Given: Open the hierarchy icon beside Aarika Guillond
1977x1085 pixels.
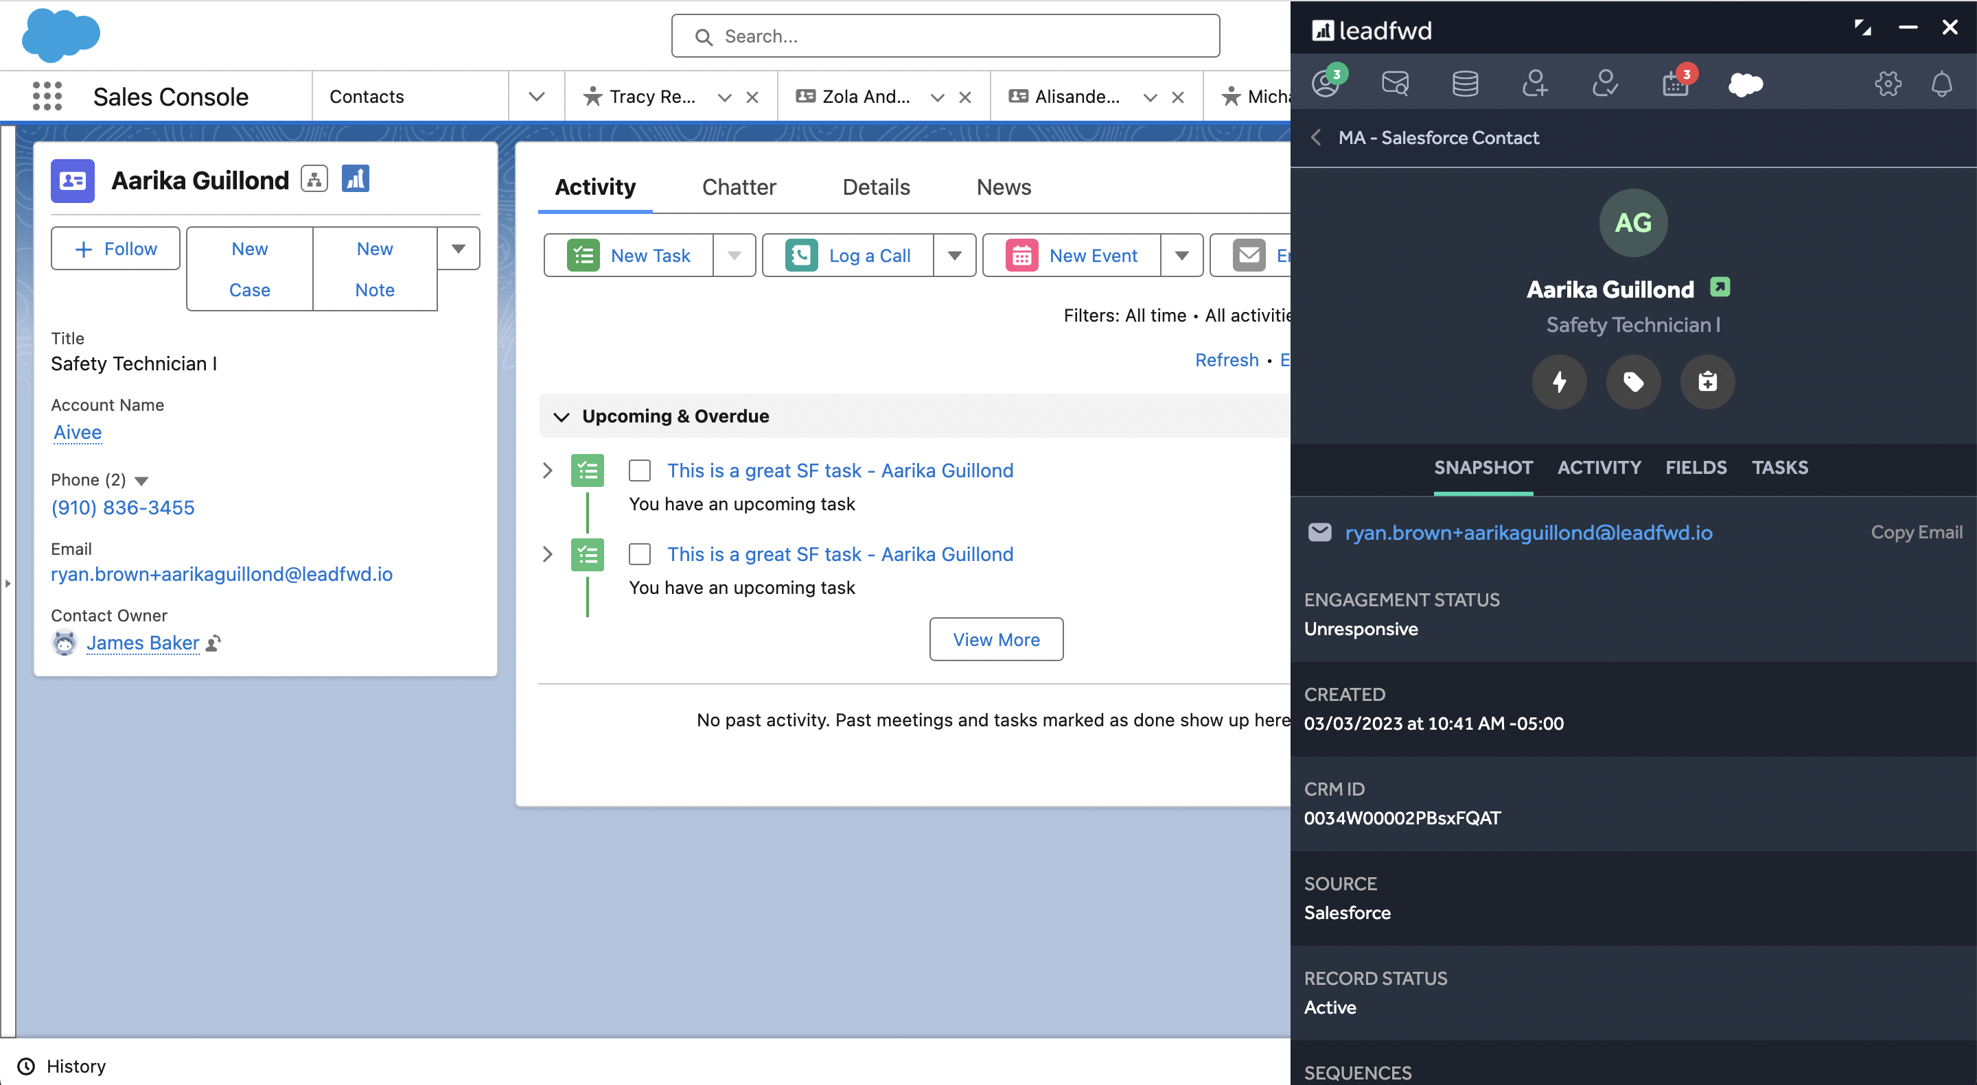Looking at the screenshot, I should point(314,180).
